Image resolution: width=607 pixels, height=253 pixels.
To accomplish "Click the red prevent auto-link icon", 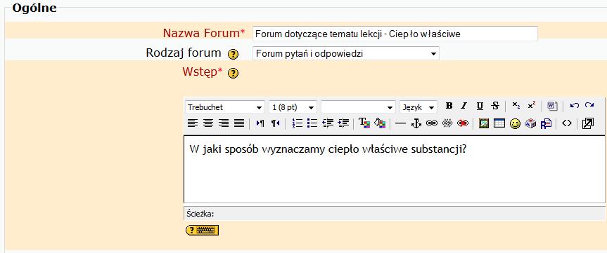I will 463,123.
